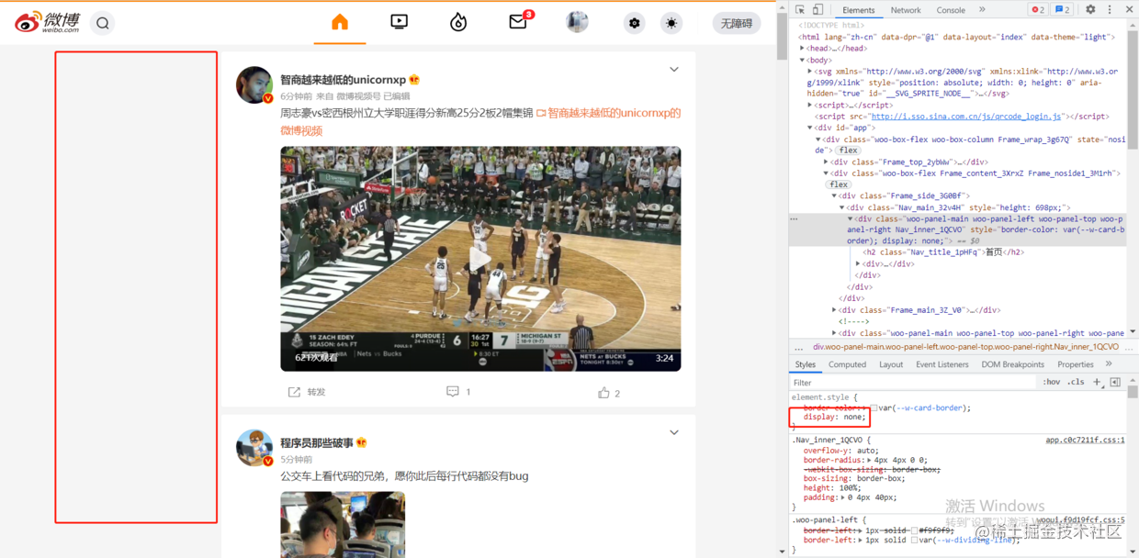Open the Weibo search magnifier icon
The width and height of the screenshot is (1139, 558).
point(103,23)
